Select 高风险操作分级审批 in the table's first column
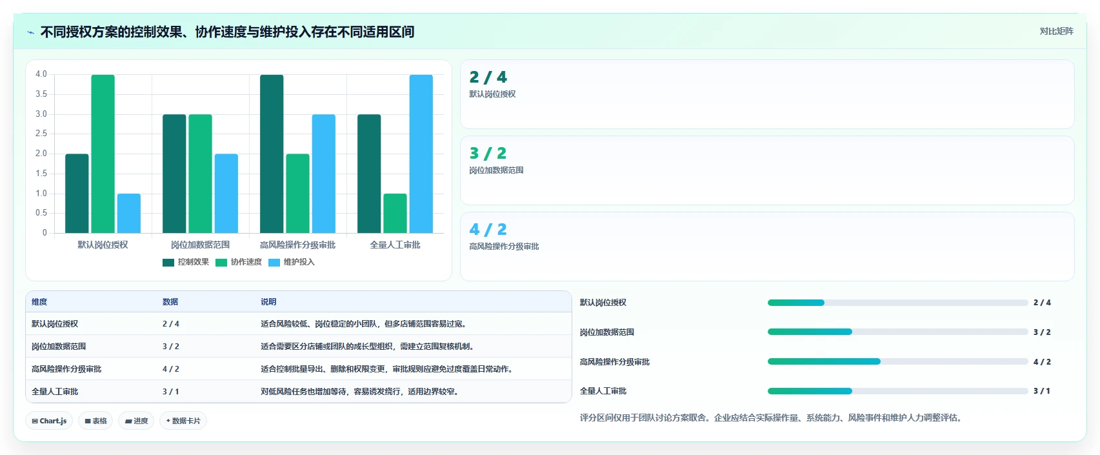 pos(66,369)
